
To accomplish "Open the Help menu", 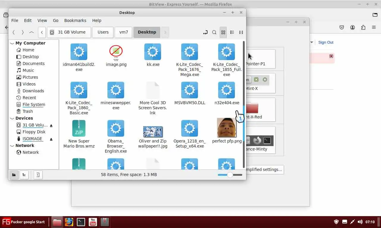I will (x=97, y=20).
